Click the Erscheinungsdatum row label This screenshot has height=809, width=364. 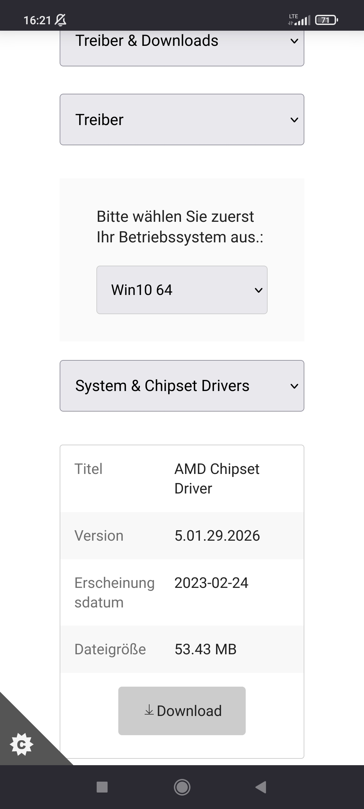coord(115,593)
